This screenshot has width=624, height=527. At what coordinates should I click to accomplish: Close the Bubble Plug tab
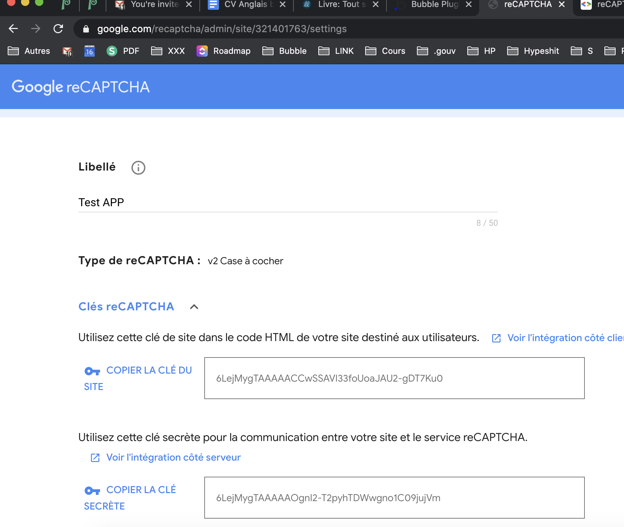pos(469,5)
